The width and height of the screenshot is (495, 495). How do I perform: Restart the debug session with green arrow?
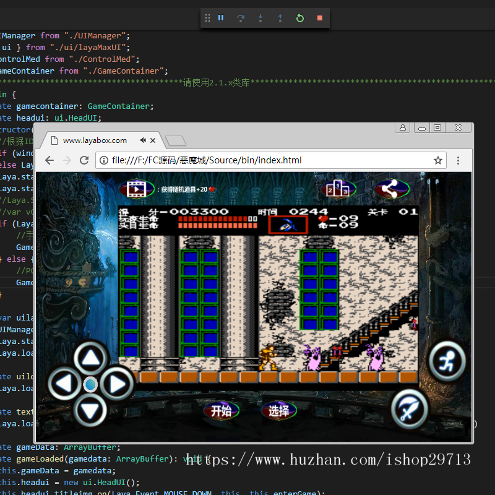(300, 18)
